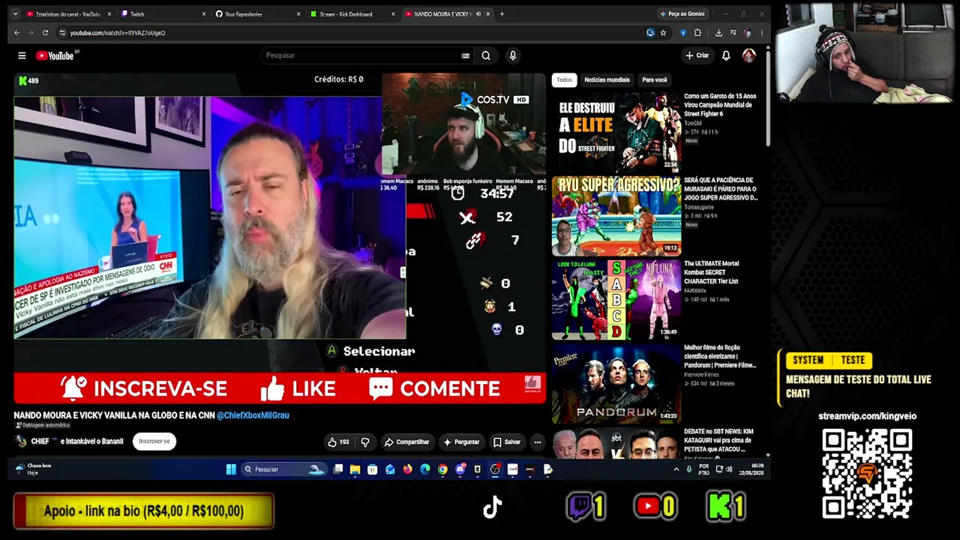Open the @ChiefXboxMilGrau channel link
960x540 pixels.
click(253, 415)
